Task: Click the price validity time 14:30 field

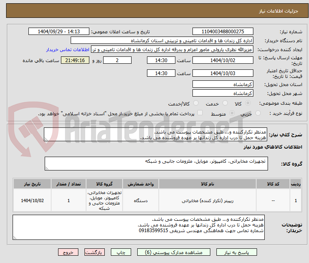Action: click(161, 73)
